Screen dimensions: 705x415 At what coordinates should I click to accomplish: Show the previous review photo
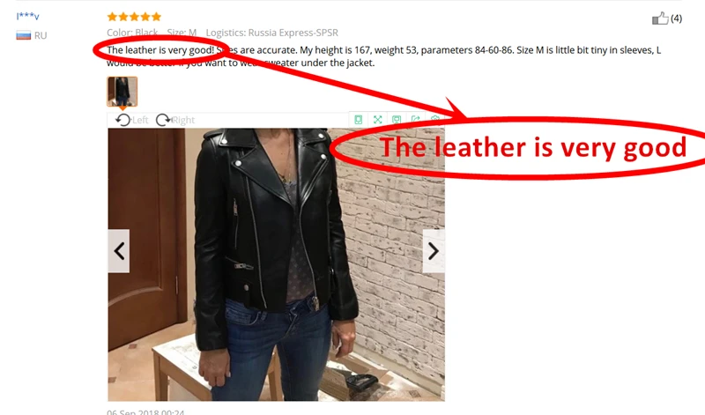[119, 251]
